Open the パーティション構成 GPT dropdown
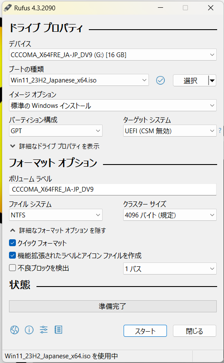This screenshot has width=224, height=363. click(56, 131)
